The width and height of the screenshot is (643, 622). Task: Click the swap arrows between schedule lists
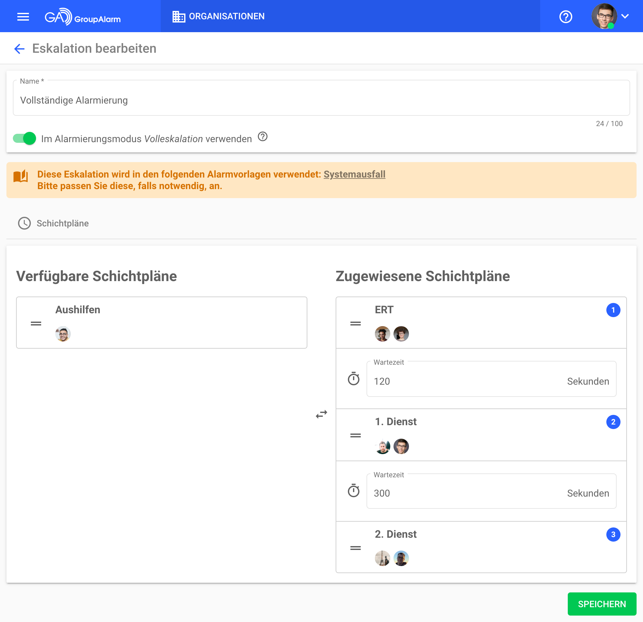321,414
